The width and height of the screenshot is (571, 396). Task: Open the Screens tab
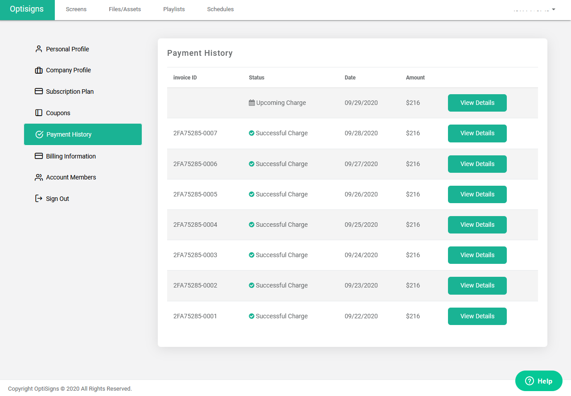tap(76, 9)
